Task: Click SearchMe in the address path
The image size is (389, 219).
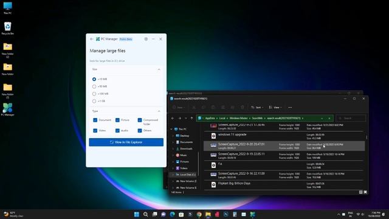Action: tap(257, 118)
